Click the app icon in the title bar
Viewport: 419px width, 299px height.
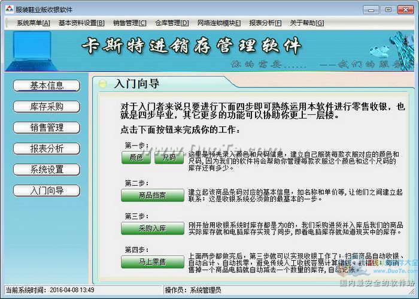tap(8, 10)
